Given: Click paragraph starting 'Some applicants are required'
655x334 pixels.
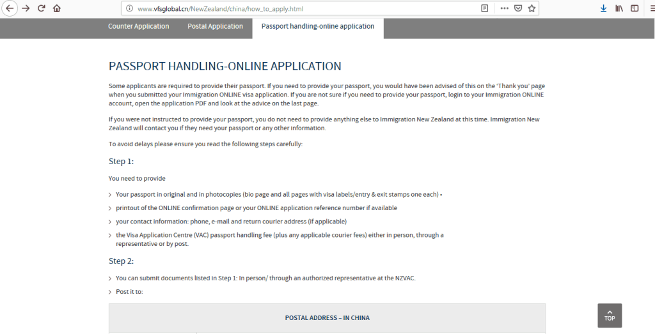Looking at the screenshot, I should point(327,95).
